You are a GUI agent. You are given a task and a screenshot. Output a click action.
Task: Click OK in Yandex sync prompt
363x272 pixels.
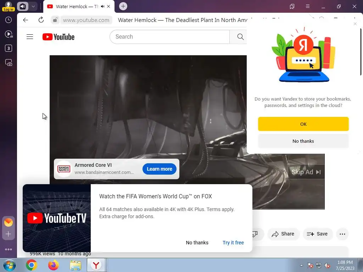pyautogui.click(x=303, y=124)
